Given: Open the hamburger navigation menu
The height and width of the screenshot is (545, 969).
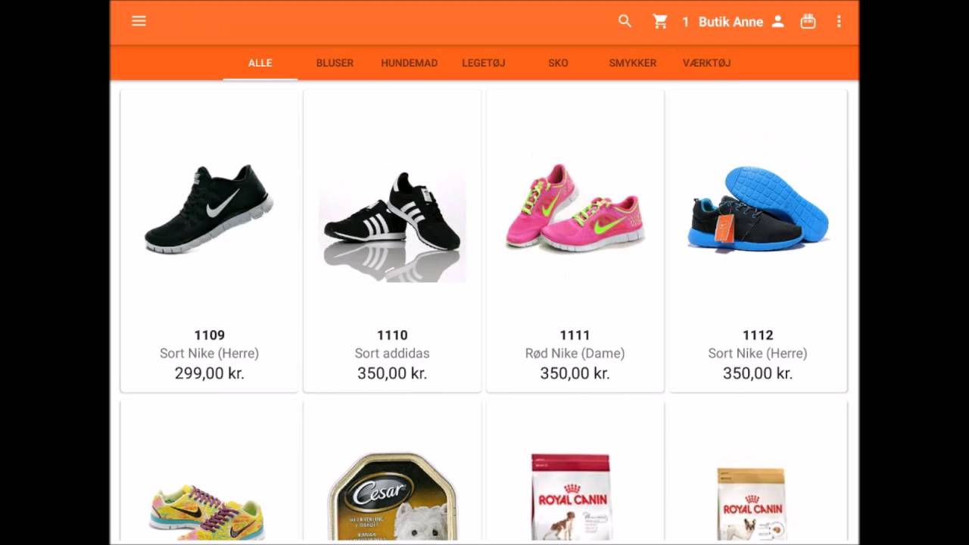Looking at the screenshot, I should [x=139, y=21].
